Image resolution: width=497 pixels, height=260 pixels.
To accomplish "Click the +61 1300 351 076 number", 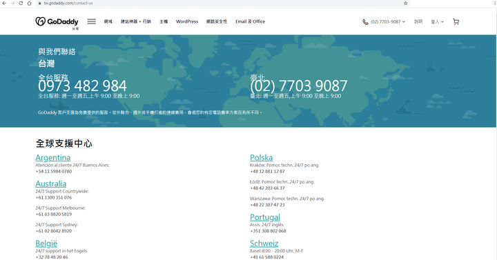I will 54,198.
